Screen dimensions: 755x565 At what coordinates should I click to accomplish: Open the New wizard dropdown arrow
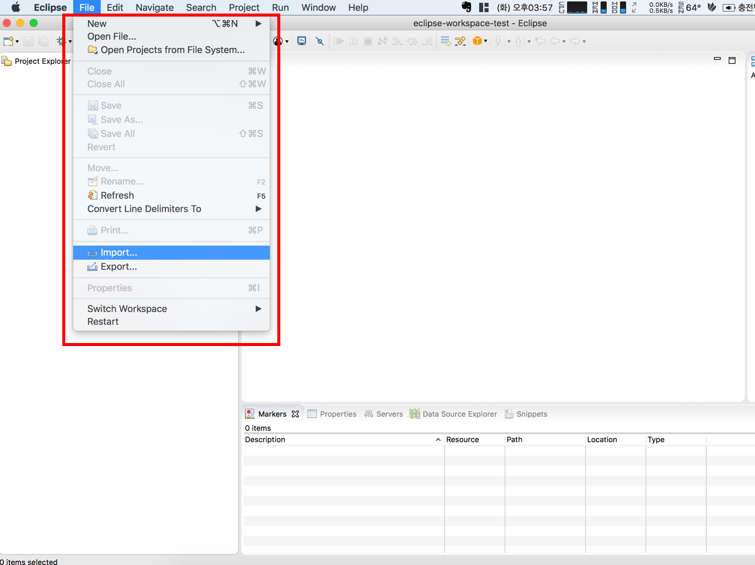17,42
